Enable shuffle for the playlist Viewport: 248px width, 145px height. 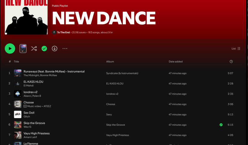(34, 48)
